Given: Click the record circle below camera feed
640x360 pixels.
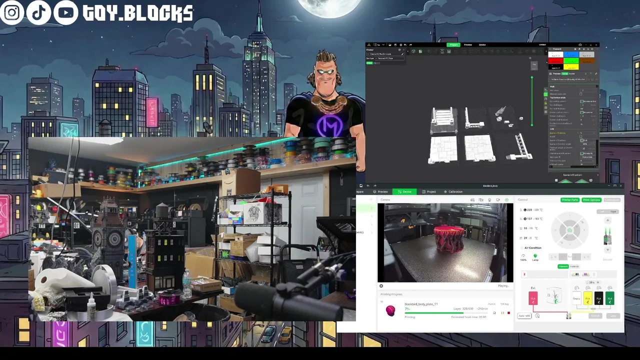Looking at the screenshot, I should click(381, 286).
